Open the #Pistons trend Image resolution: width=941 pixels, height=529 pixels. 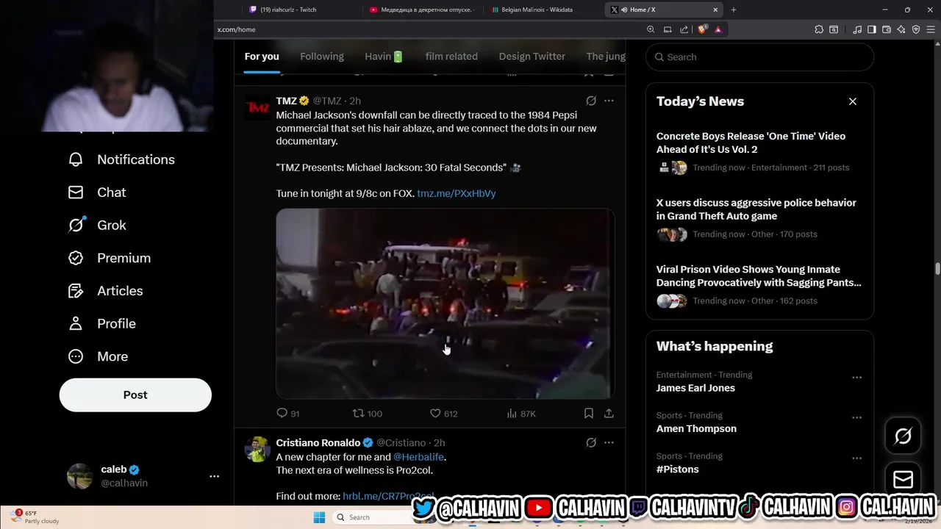click(677, 469)
